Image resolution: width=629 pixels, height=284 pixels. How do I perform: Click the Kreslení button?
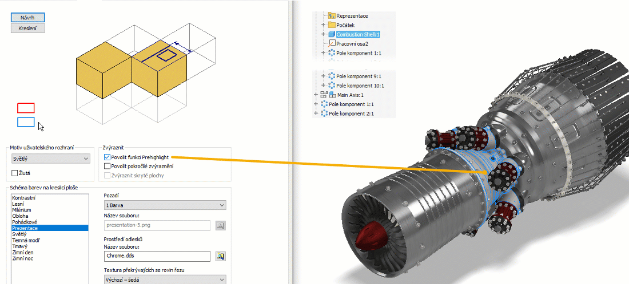pos(27,29)
